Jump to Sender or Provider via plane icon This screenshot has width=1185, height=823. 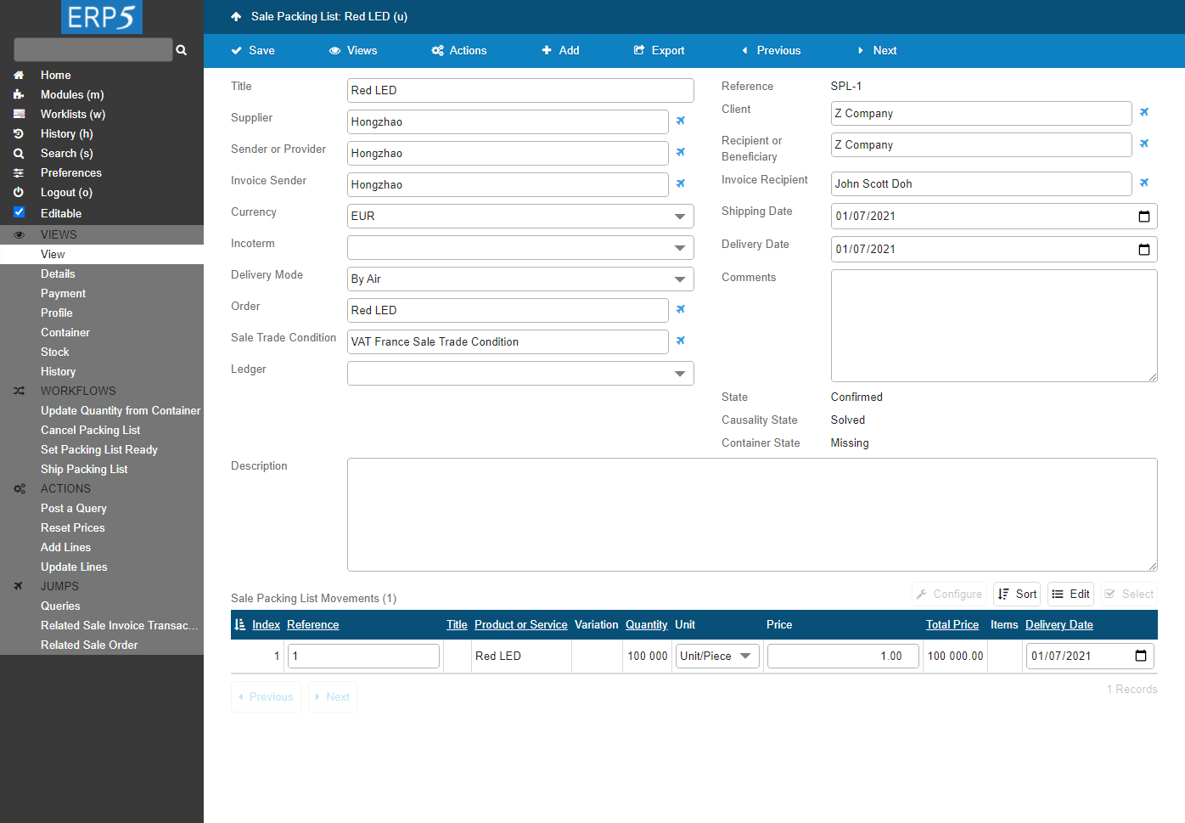coord(681,152)
